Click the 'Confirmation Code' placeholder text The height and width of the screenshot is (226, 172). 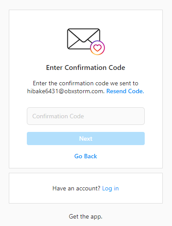coord(58,116)
